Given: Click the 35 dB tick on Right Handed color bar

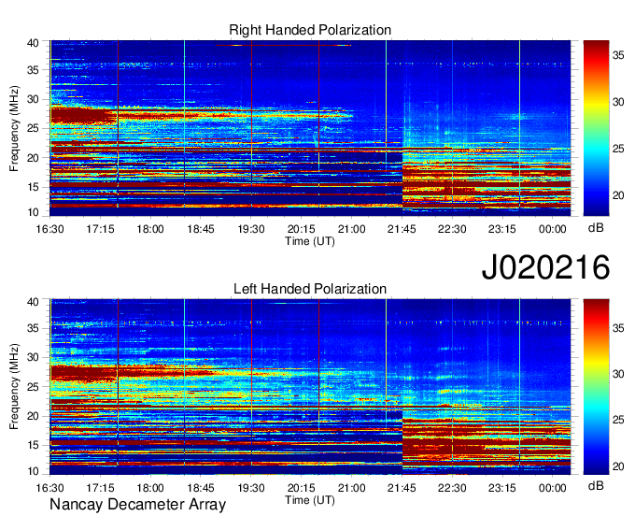Looking at the screenshot, I should [618, 55].
